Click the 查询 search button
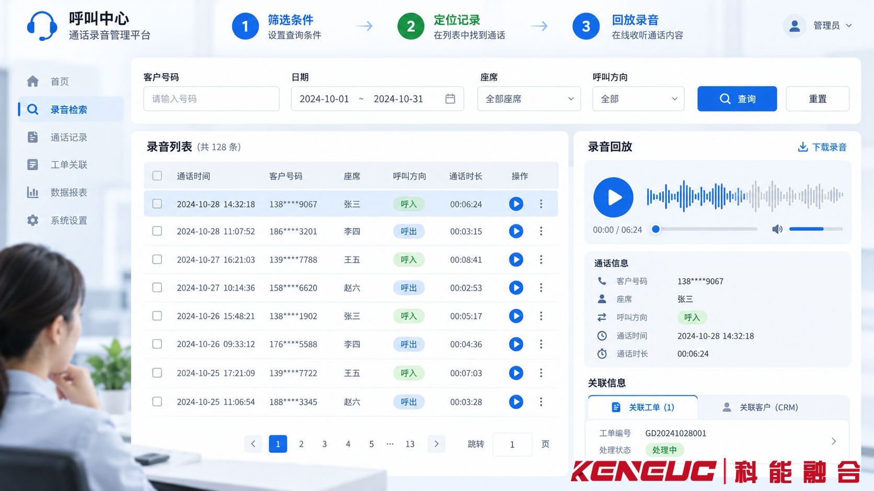Screen dimensions: 874x491 tap(737, 99)
